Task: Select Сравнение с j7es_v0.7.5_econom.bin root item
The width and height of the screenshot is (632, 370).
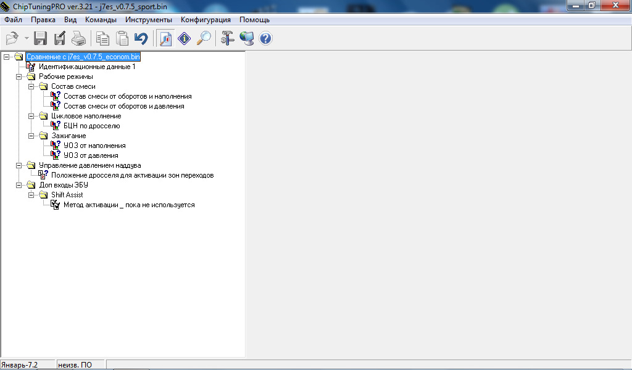Action: tap(83, 57)
